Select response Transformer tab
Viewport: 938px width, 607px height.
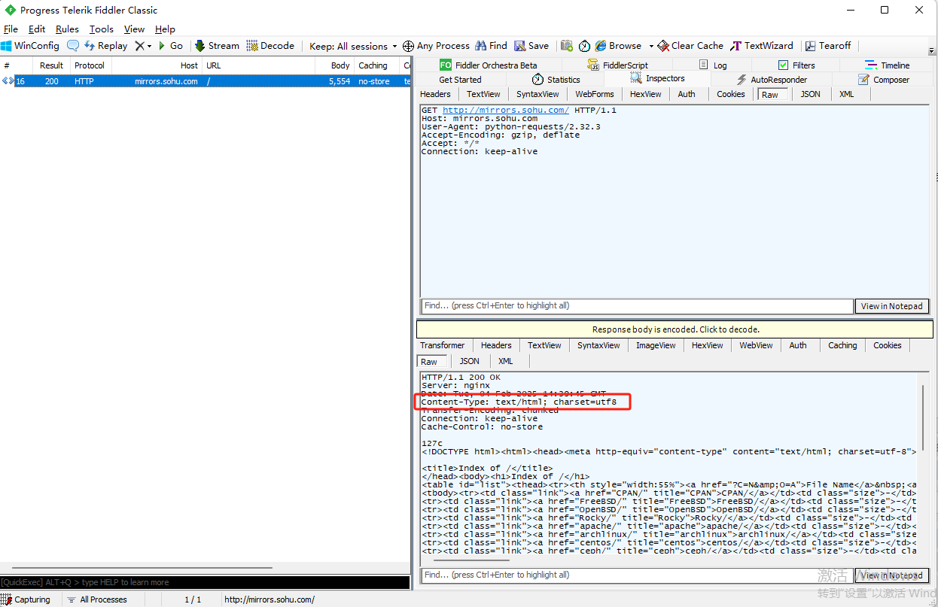(442, 345)
